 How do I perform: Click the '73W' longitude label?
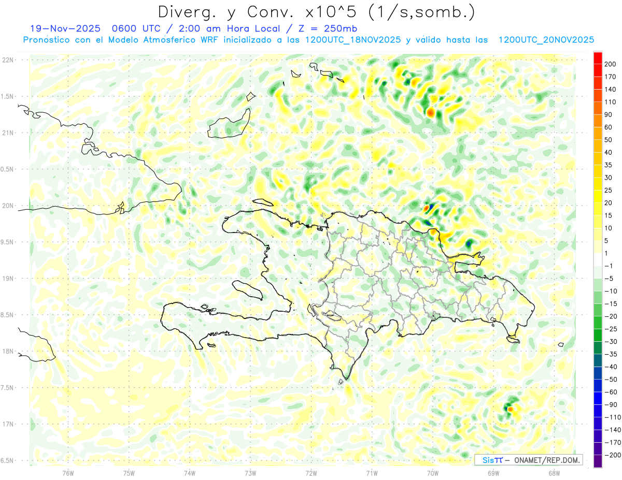click(x=250, y=472)
